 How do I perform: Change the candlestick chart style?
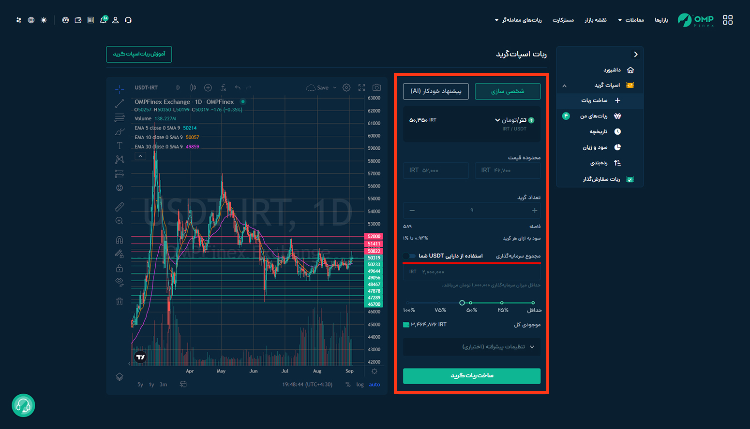pyautogui.click(x=193, y=87)
